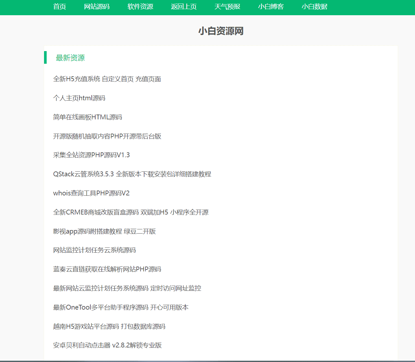Open the 个人主页html源码 link
Screen dimensions: 415x362
[x=79, y=98]
